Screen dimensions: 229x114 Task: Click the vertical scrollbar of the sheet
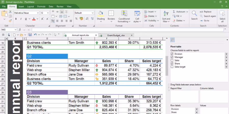[x=167, y=65]
